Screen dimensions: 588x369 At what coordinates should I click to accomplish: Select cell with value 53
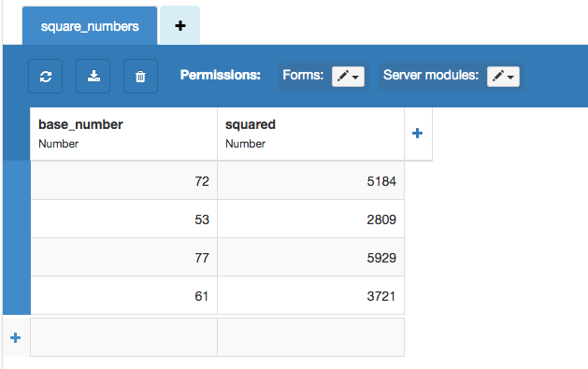coord(123,220)
